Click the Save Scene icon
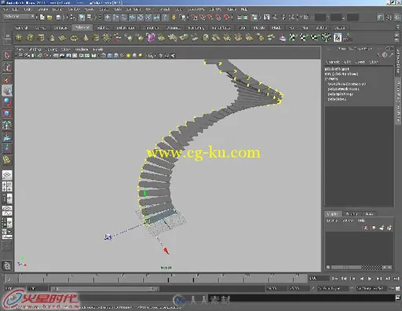This screenshot has height=311, width=402. click(x=58, y=17)
